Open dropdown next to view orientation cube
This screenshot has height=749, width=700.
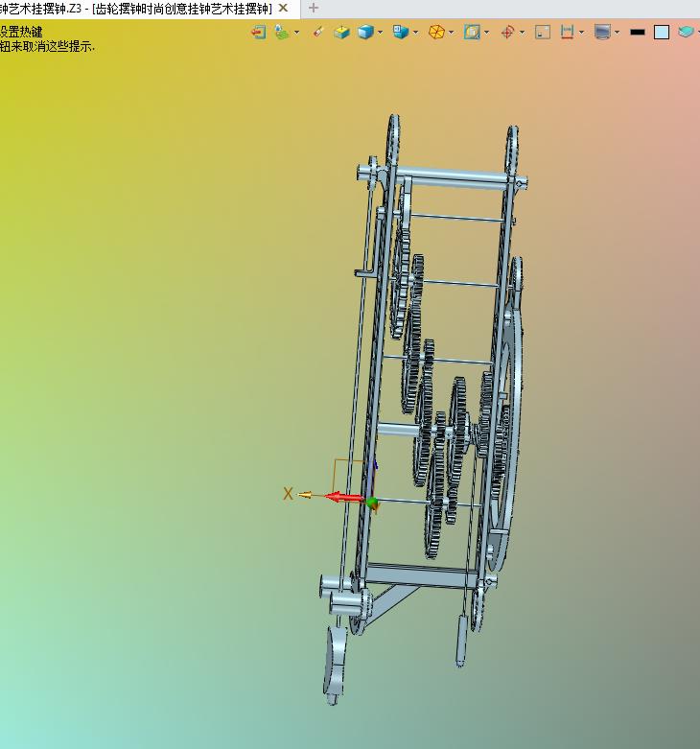415,33
